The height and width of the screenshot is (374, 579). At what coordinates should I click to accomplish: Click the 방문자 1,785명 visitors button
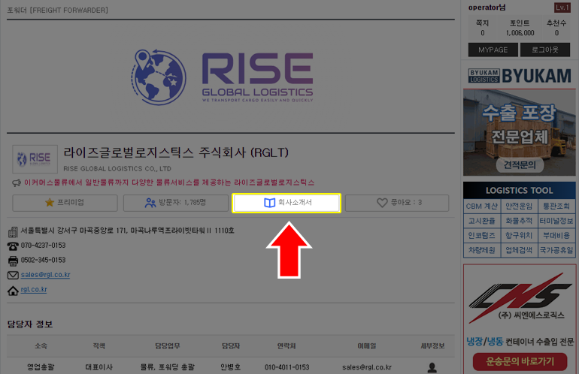[x=176, y=203]
